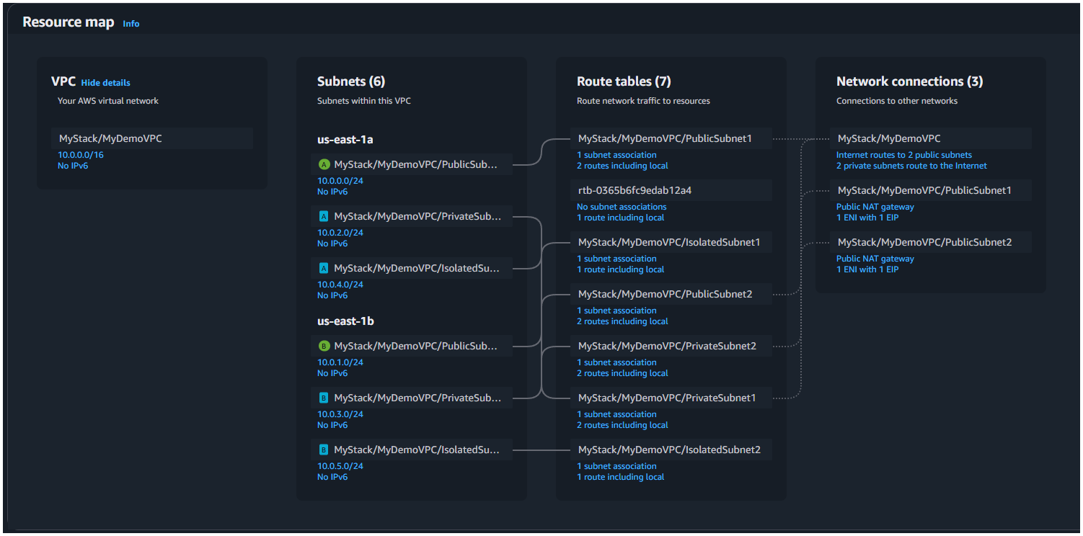Click the B badge next to PrivateSubnet in us-east-1b

click(x=324, y=398)
